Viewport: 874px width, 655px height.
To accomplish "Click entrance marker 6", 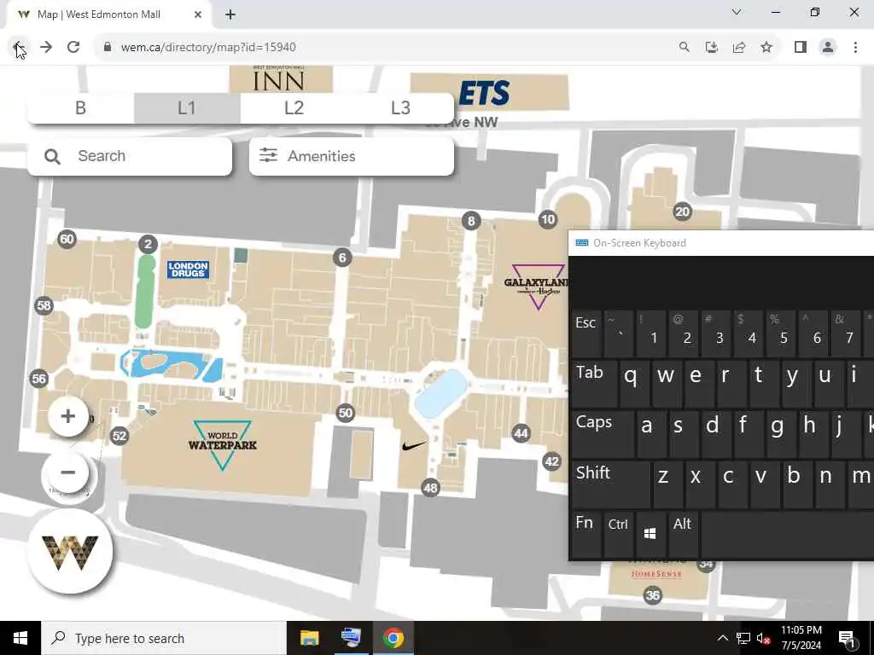I will coord(342,258).
